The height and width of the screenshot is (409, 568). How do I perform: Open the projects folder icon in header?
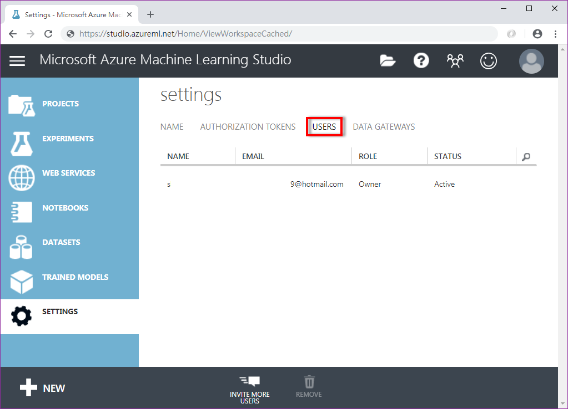388,61
